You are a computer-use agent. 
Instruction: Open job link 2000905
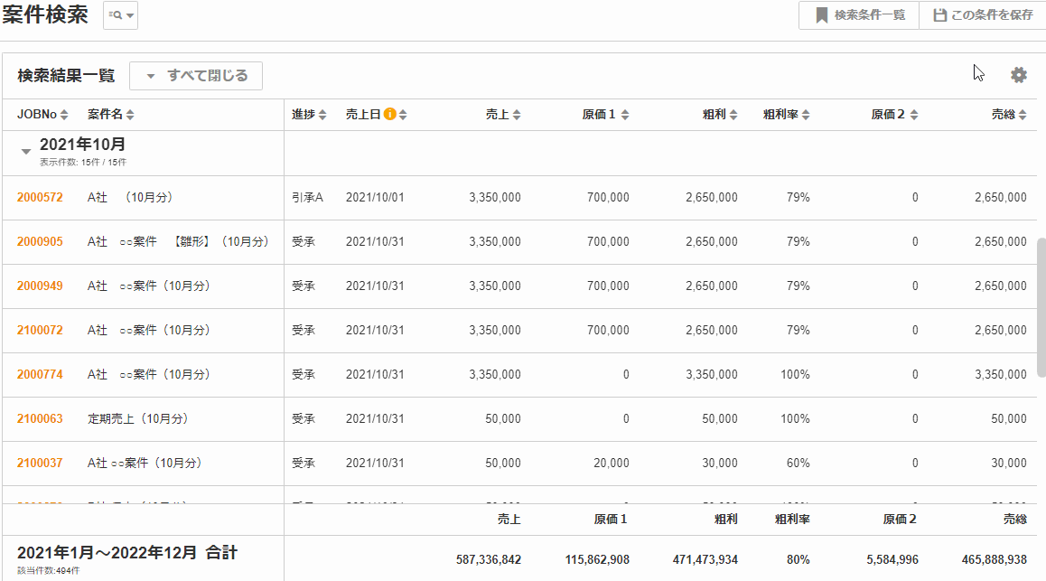(x=40, y=241)
